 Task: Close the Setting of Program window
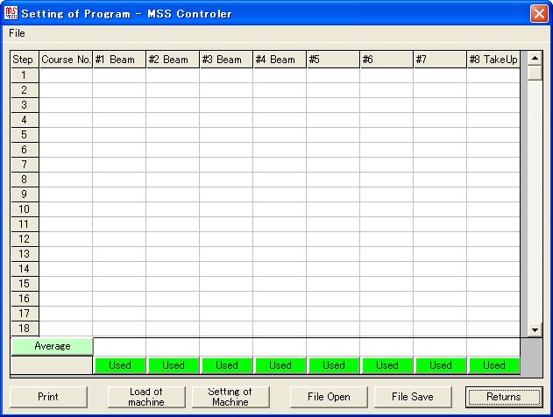coord(538,13)
